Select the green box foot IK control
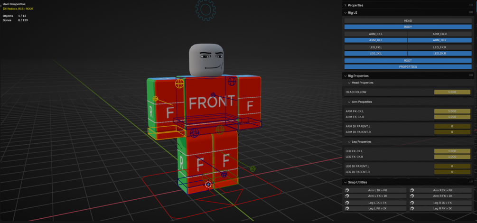The image size is (477, 223). [x=221, y=179]
